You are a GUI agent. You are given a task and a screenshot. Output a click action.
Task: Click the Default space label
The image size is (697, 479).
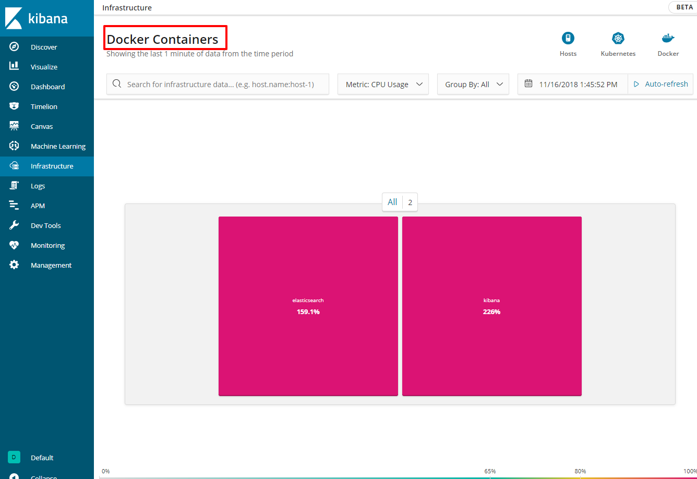coord(42,458)
